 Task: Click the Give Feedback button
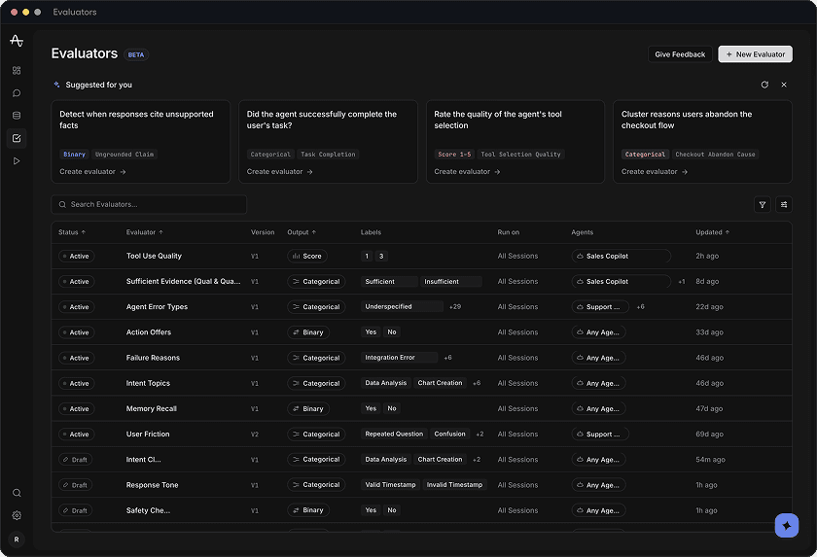click(x=680, y=54)
